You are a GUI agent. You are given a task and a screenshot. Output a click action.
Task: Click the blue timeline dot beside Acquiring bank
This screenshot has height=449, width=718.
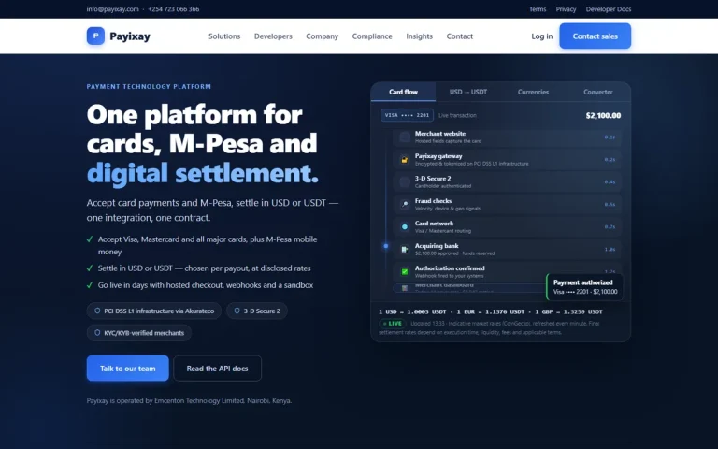click(385, 246)
